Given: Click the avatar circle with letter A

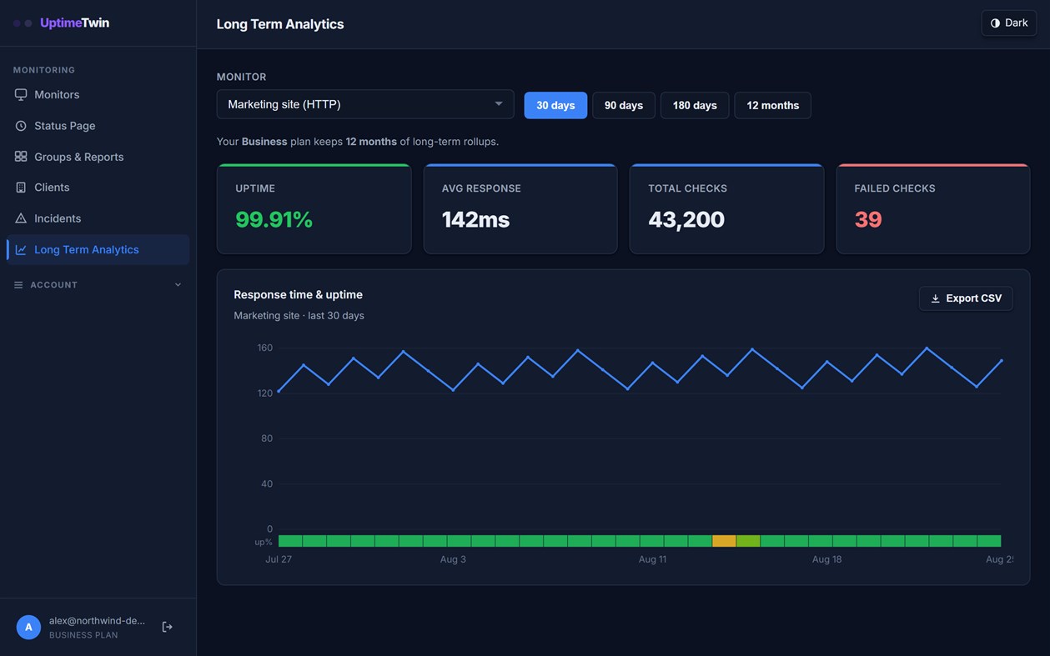Looking at the screenshot, I should pos(28,627).
